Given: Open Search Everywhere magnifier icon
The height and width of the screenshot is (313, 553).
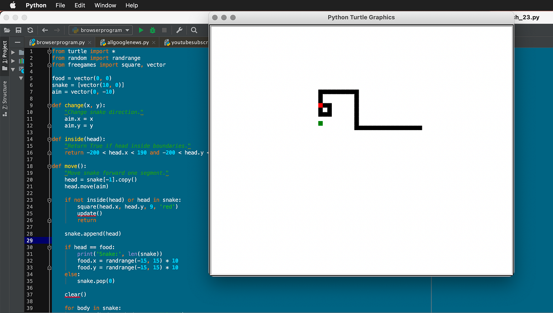Looking at the screenshot, I should tap(194, 30).
